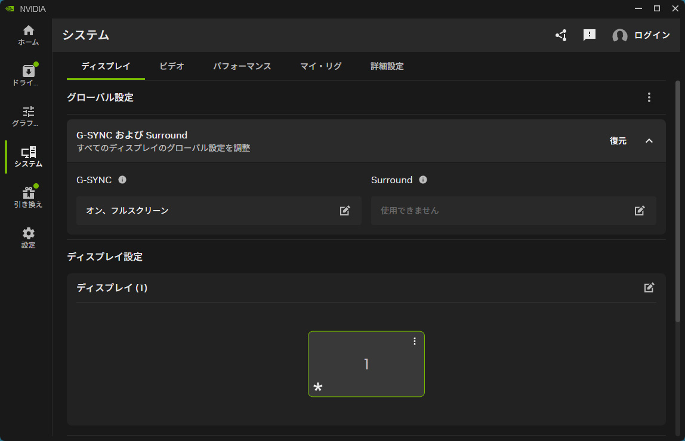
Task: Open the 設定 gear sidebar item
Action: (29, 238)
